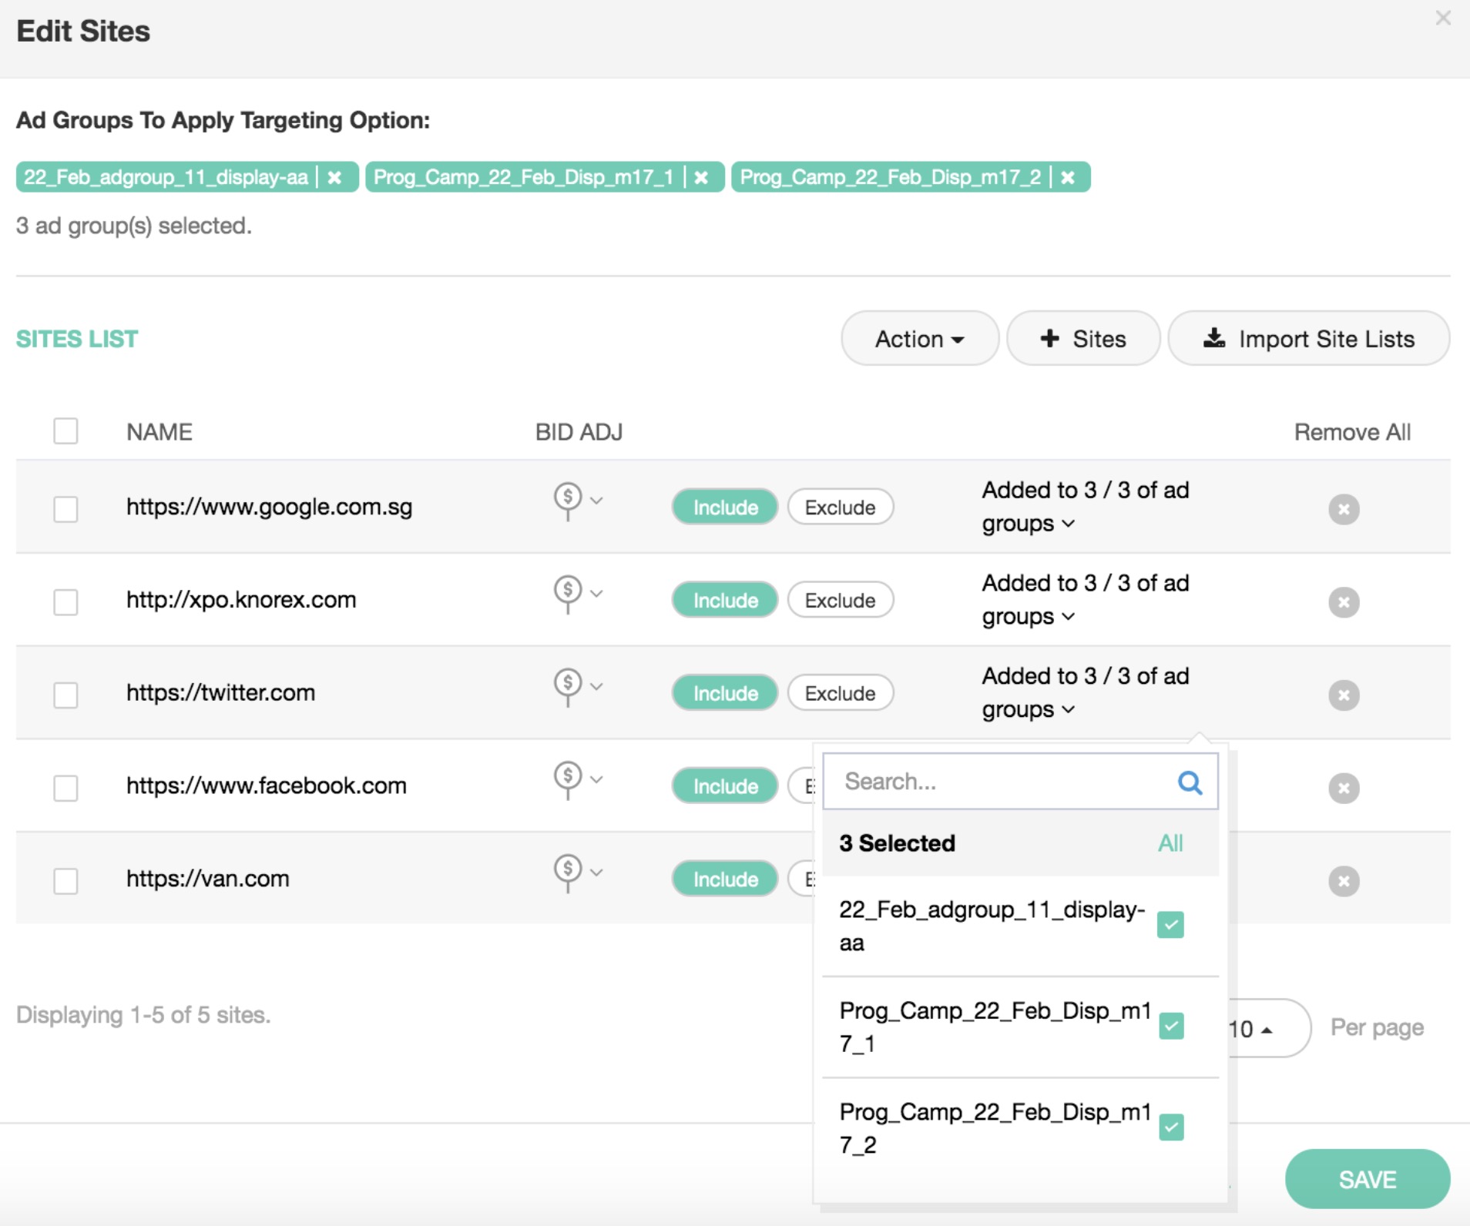
Task: Toggle the select-all checkbox beside NAME
Action: click(66, 431)
